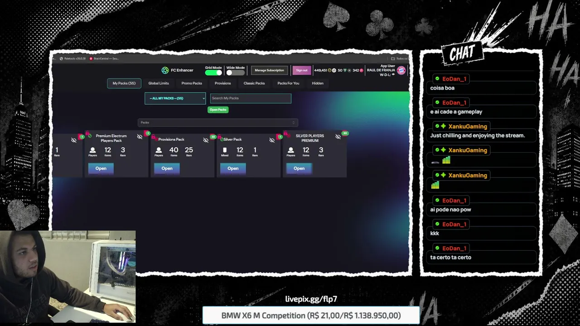Switch to the Global Limits tab
The image size is (580, 326).
point(159,83)
